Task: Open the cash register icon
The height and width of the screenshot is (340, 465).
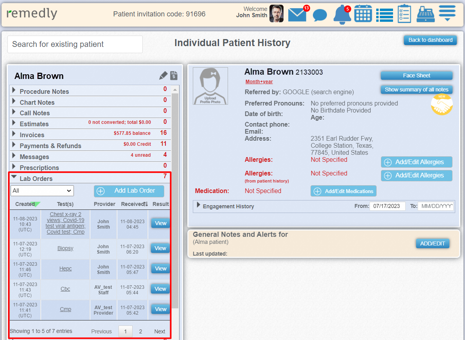Action: (426, 14)
